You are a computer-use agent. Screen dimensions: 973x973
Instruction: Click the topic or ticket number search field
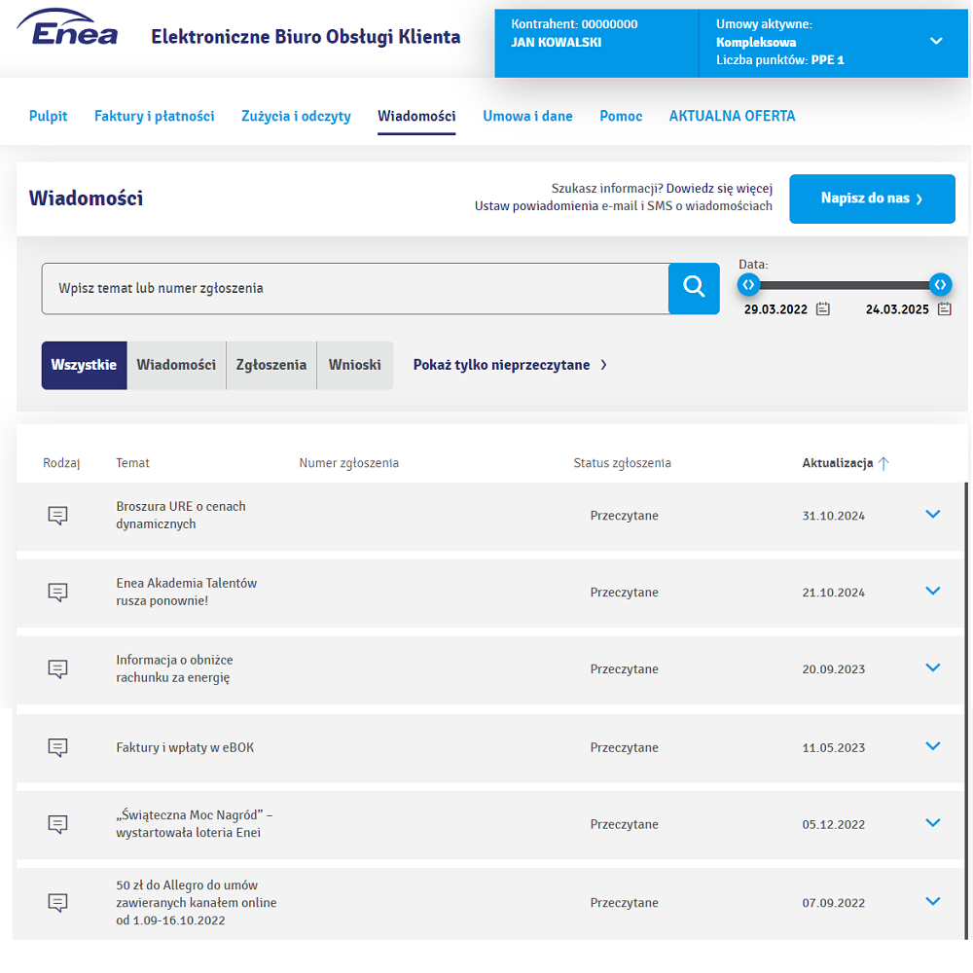click(x=355, y=288)
